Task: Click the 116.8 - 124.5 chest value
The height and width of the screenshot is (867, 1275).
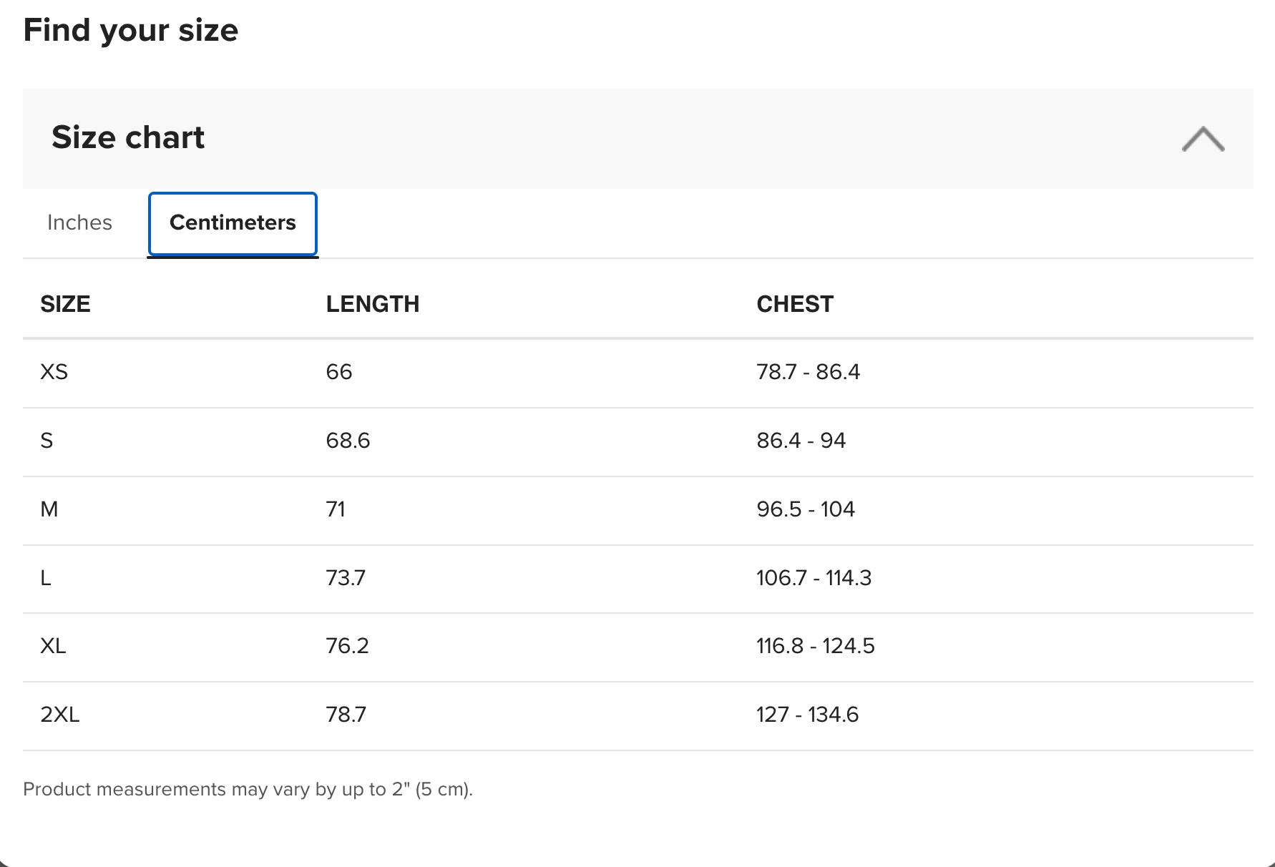Action: [816, 646]
